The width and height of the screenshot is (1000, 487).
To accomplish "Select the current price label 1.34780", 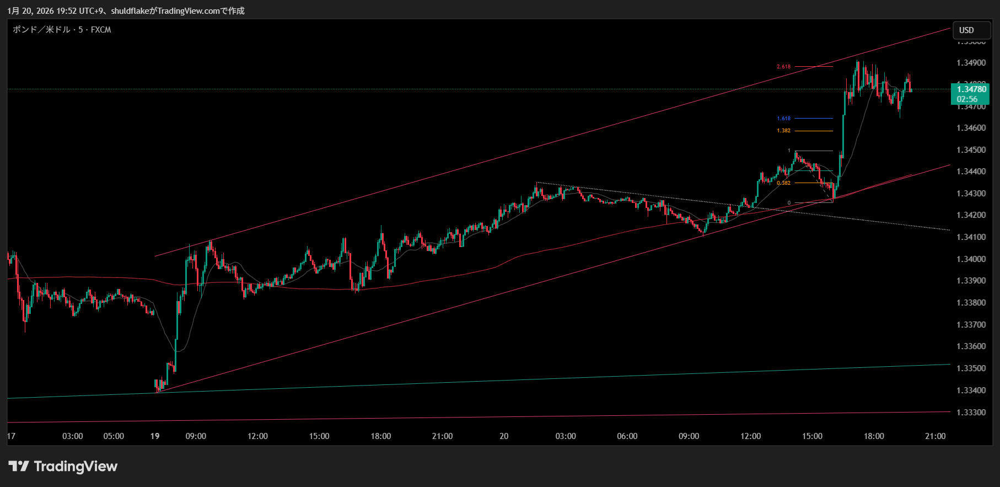I will tap(971, 89).
